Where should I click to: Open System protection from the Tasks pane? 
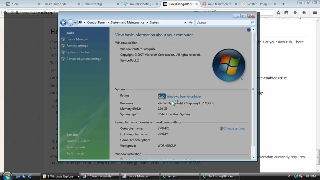click(x=78, y=52)
